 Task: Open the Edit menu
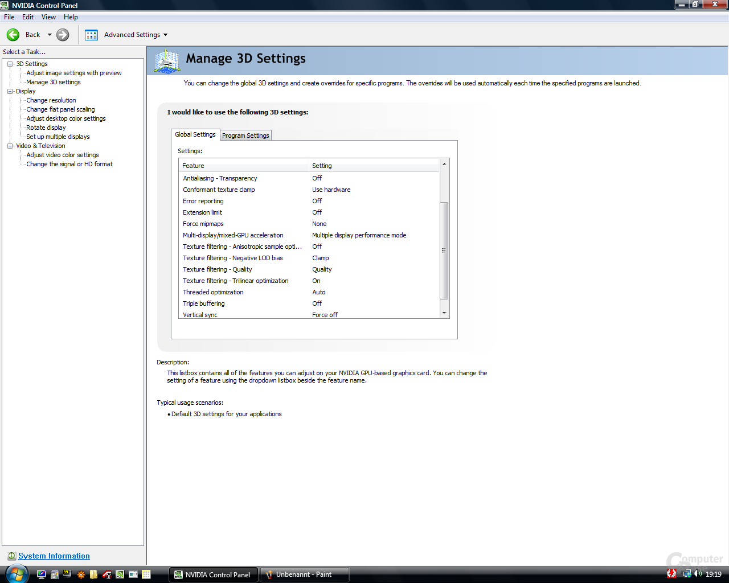point(28,17)
